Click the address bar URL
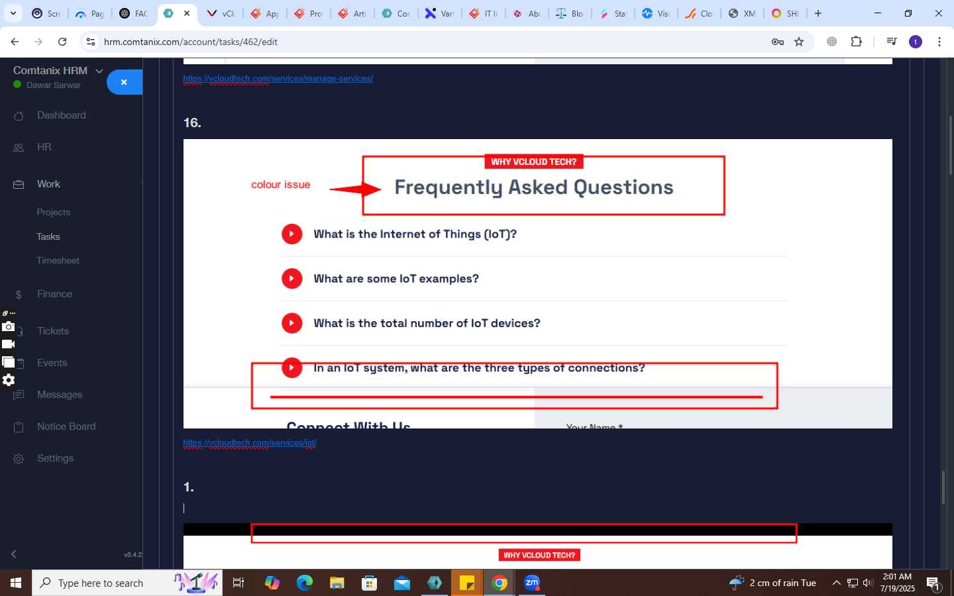Image resolution: width=954 pixels, height=596 pixels. tap(191, 42)
